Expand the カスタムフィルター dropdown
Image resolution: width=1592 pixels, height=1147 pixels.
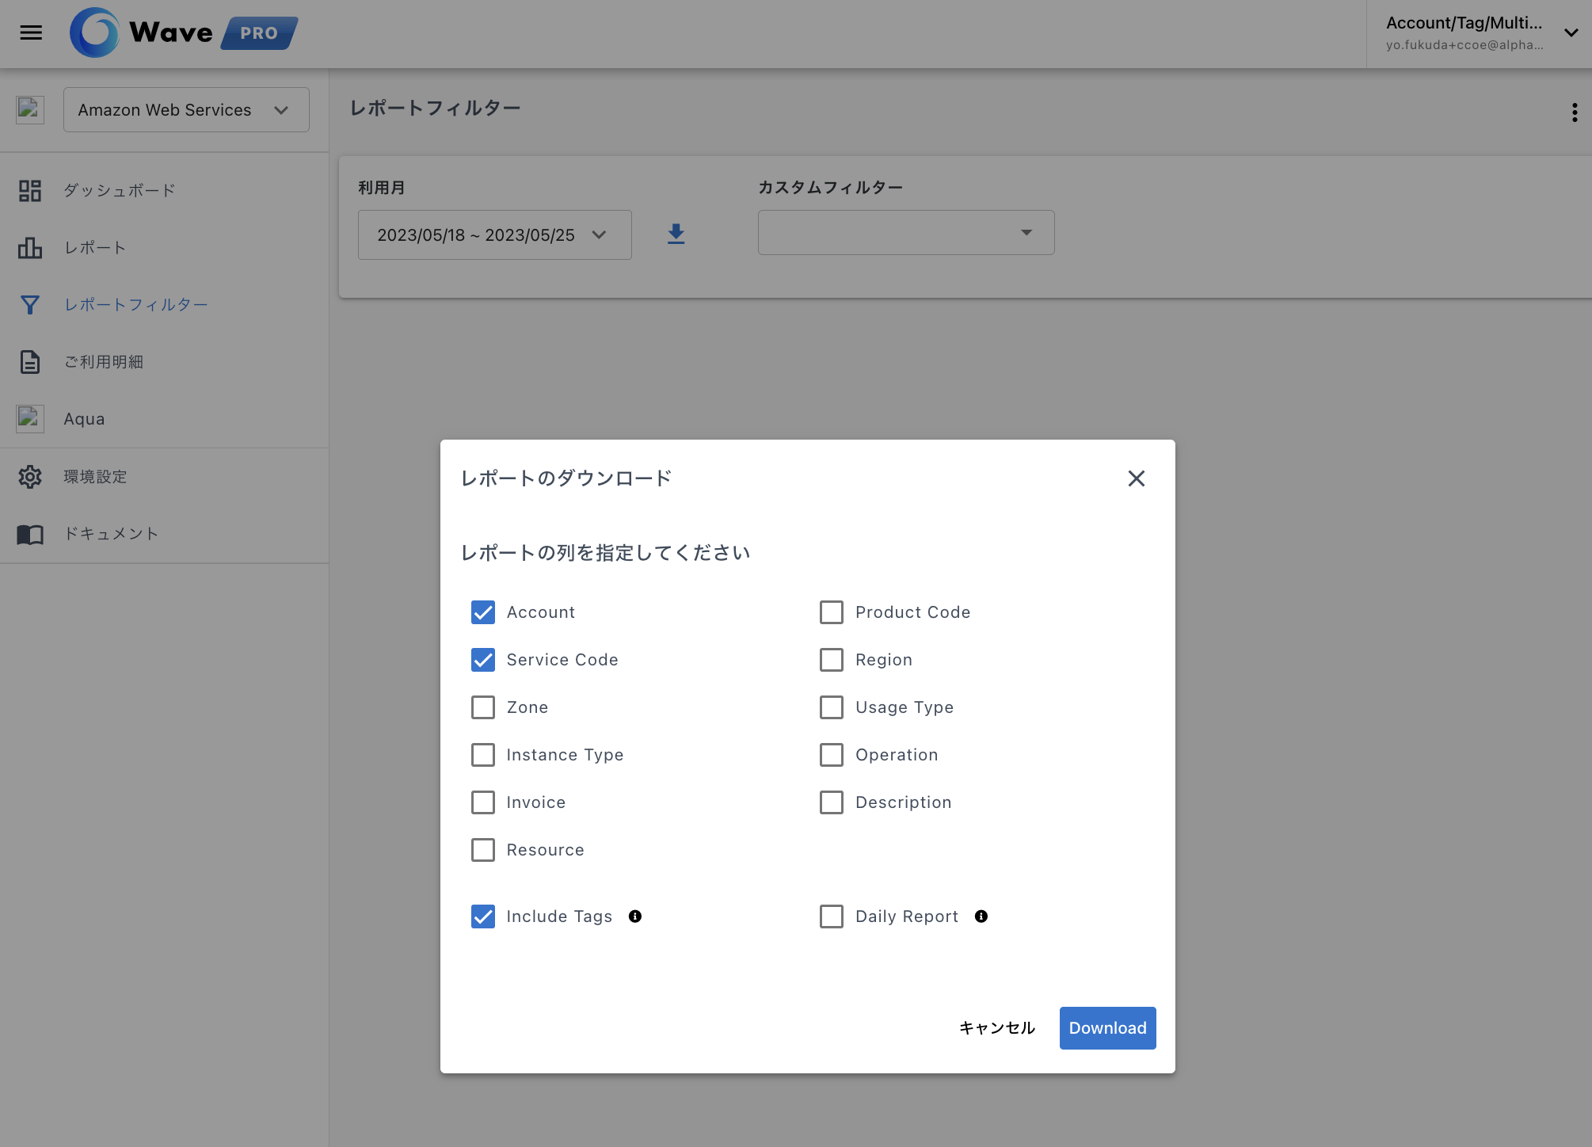[x=905, y=233]
